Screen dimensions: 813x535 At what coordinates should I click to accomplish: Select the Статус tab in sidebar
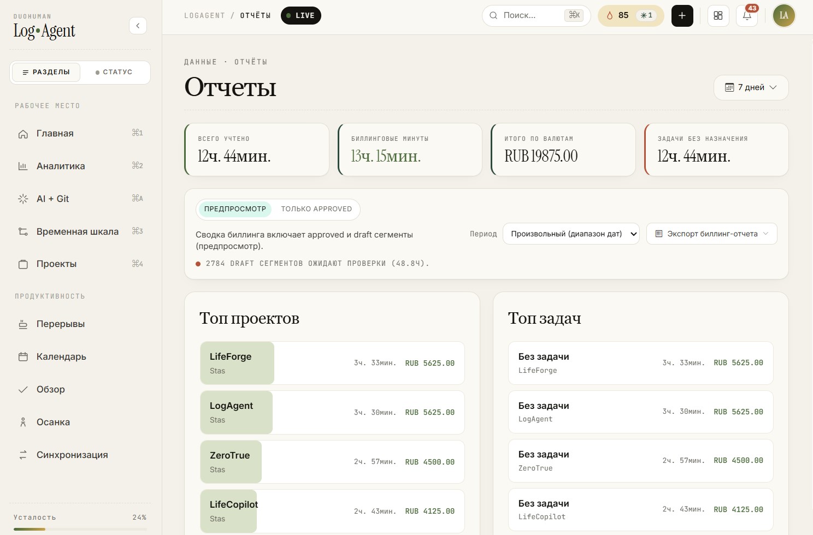coord(114,72)
